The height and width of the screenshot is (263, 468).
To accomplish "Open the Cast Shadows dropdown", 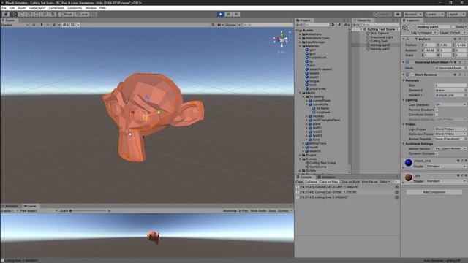I will tap(450, 104).
